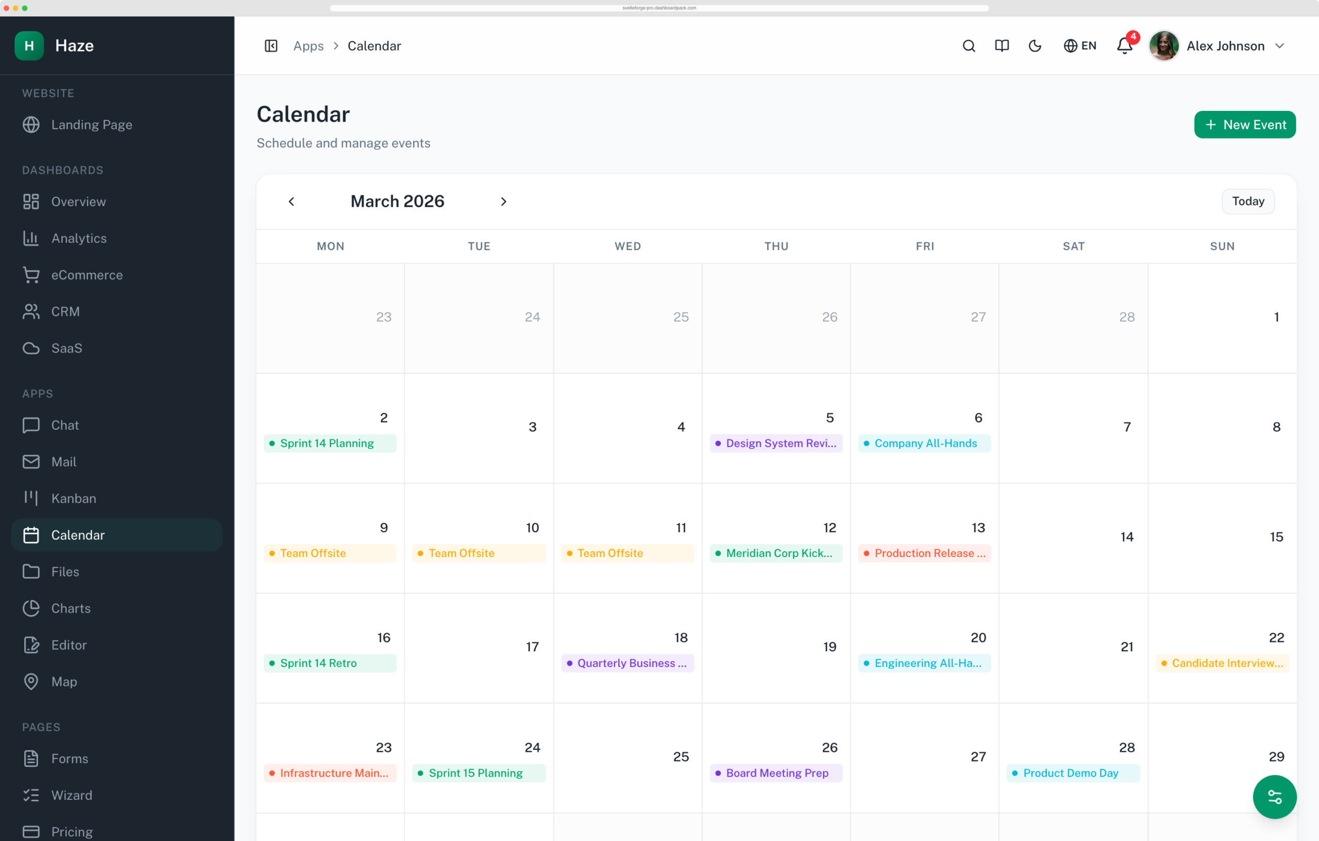Open Chat bubble icon

click(x=31, y=425)
